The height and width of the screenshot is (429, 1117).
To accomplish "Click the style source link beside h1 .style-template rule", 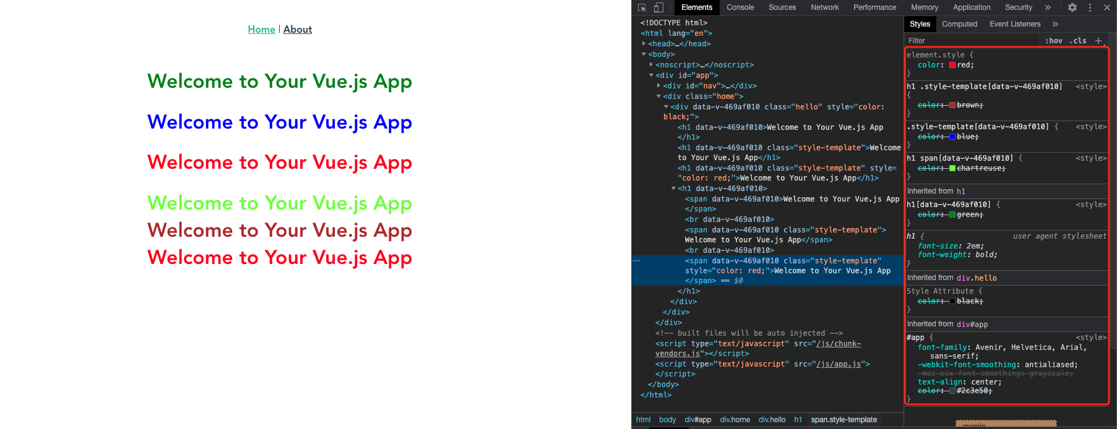I will 1091,87.
